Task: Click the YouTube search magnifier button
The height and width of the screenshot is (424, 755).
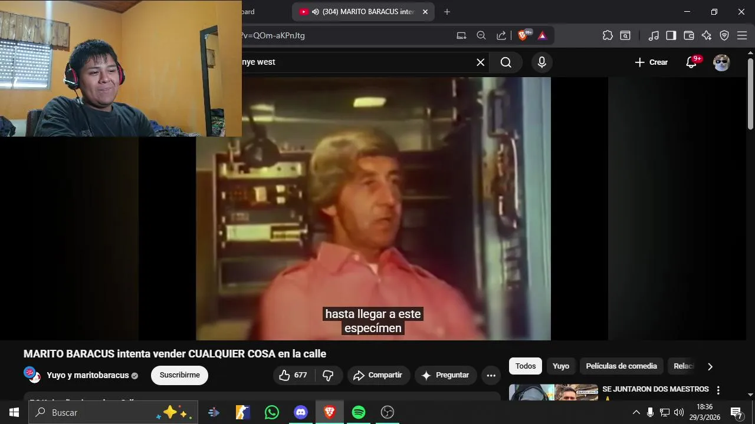Action: [506, 62]
